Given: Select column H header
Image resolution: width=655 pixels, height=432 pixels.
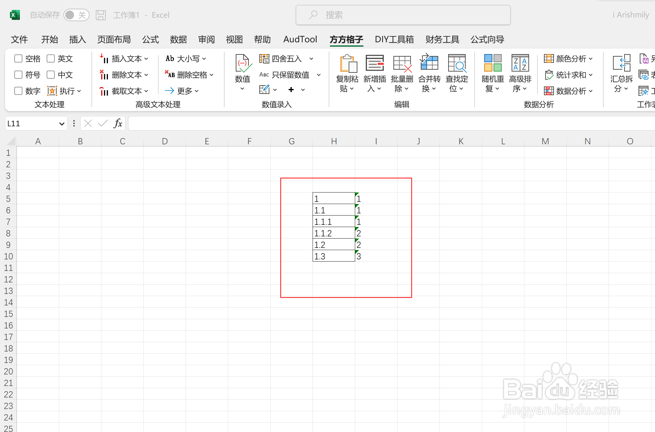Looking at the screenshot, I should [334, 141].
